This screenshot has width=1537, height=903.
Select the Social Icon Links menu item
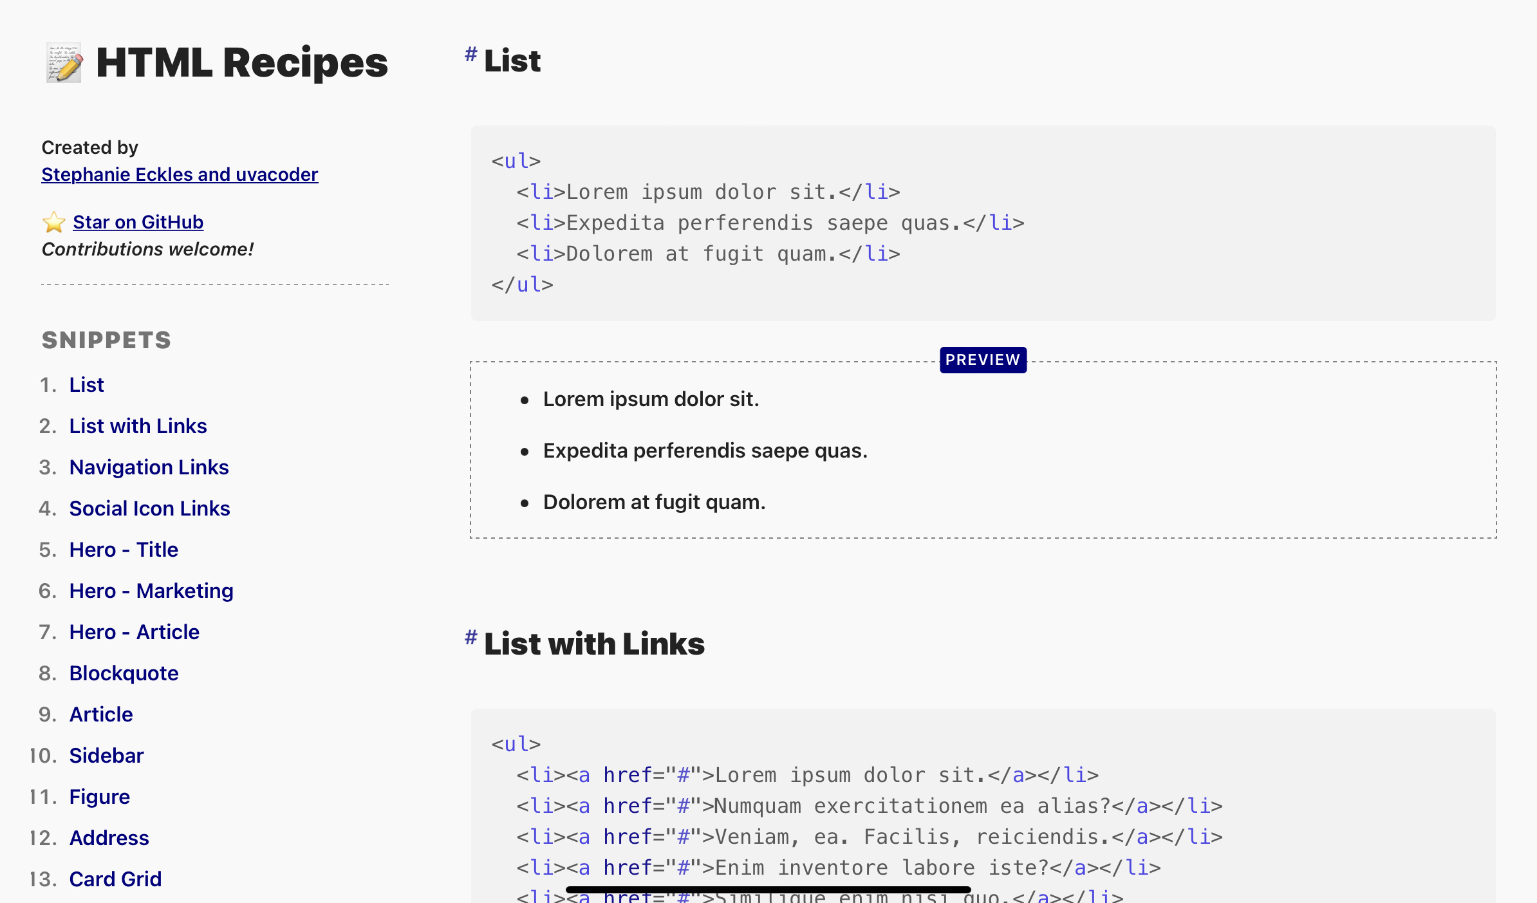(149, 508)
